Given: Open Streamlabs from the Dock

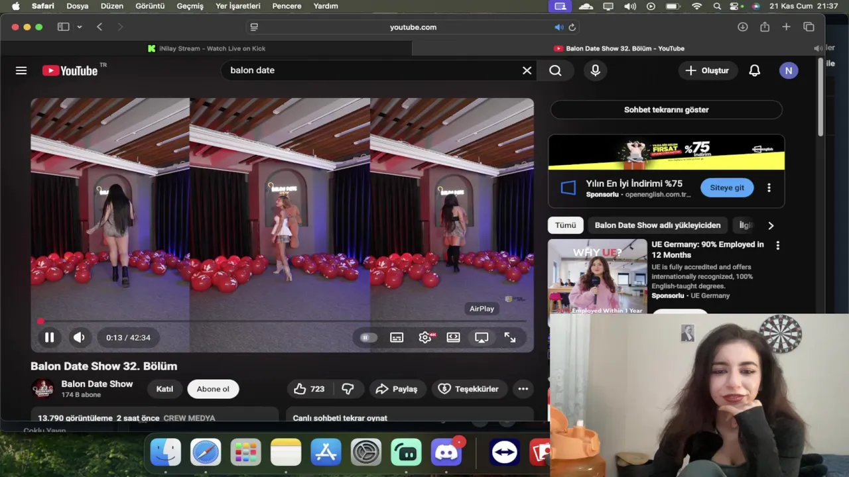Looking at the screenshot, I should (x=407, y=452).
